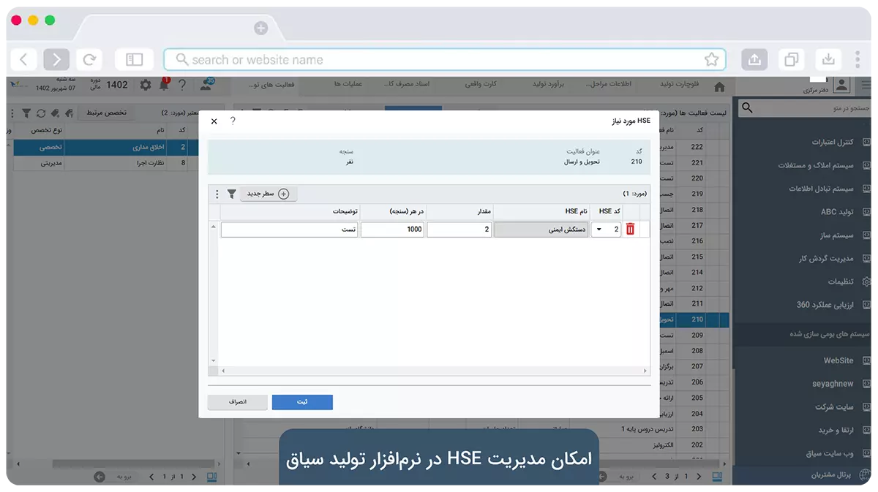Click the انصراف cancel button

pos(237,402)
